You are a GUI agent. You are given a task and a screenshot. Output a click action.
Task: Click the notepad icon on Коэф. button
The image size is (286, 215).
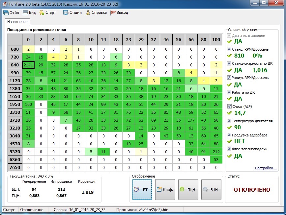point(159,189)
